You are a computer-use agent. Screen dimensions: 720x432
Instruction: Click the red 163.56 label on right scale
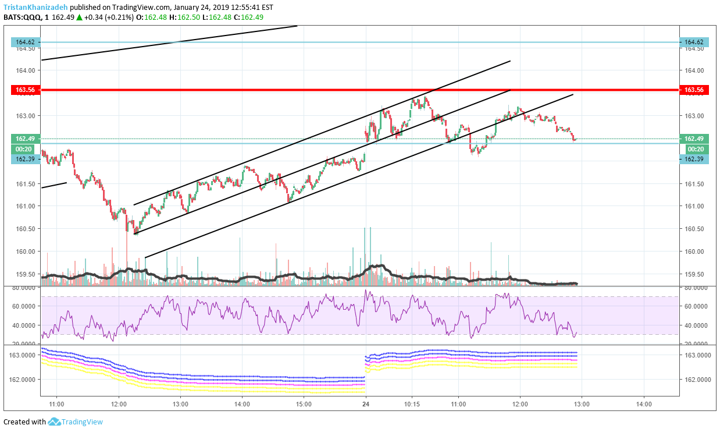click(x=694, y=90)
